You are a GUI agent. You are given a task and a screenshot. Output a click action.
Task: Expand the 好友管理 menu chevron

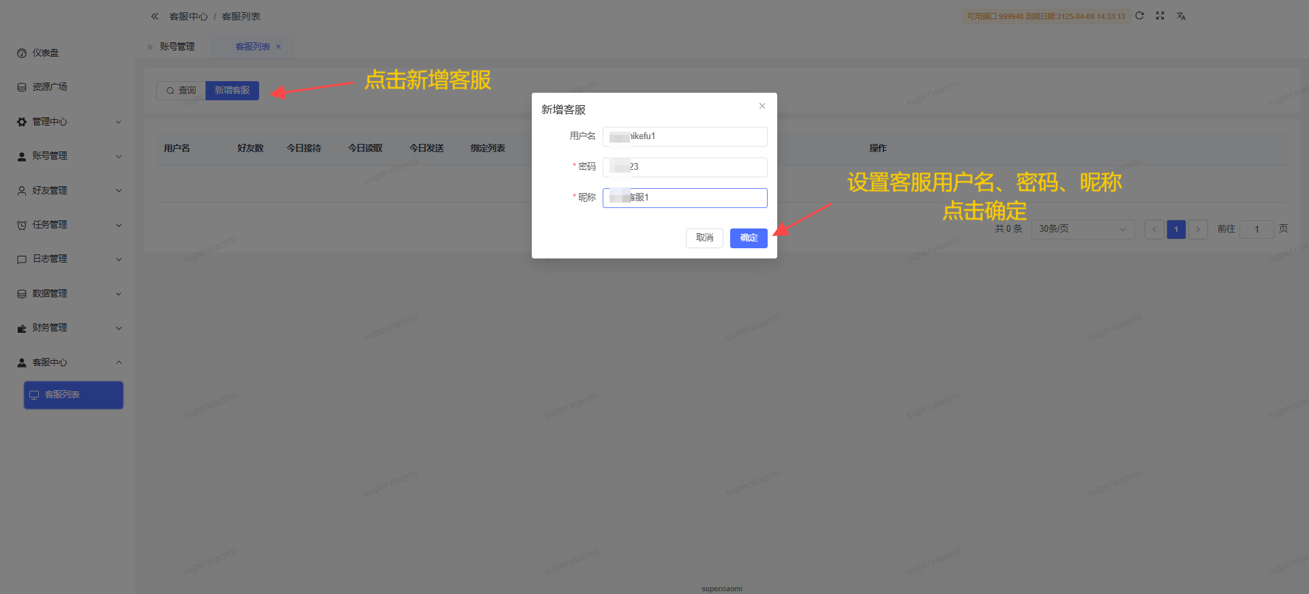point(119,191)
